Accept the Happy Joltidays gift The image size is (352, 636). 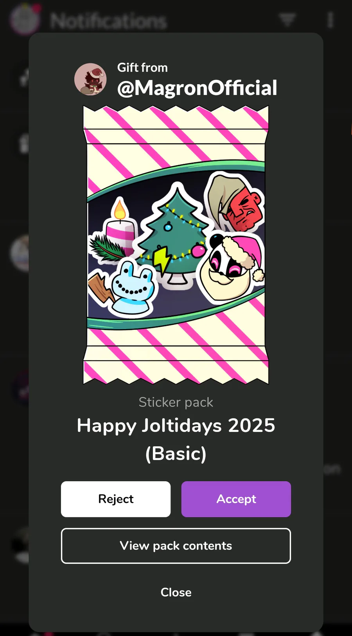236,499
